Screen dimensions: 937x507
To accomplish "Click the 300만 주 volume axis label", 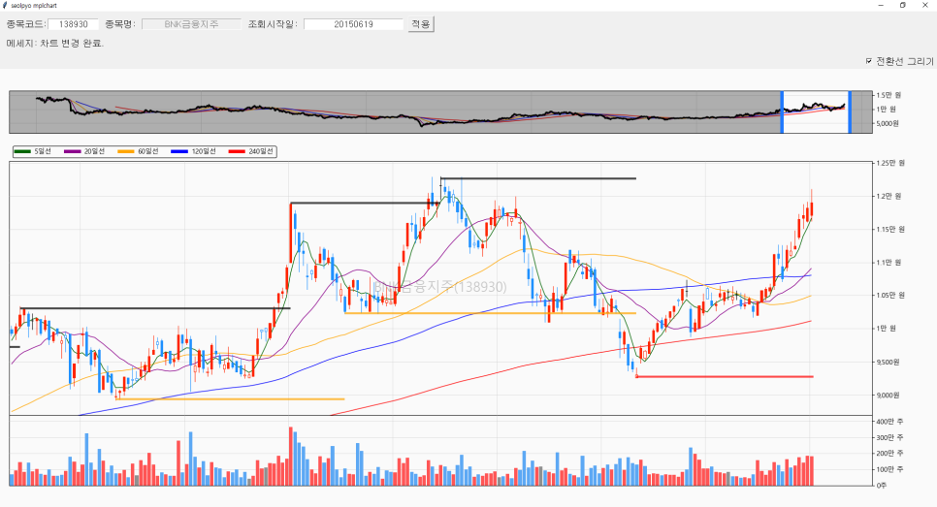I will pos(889,438).
